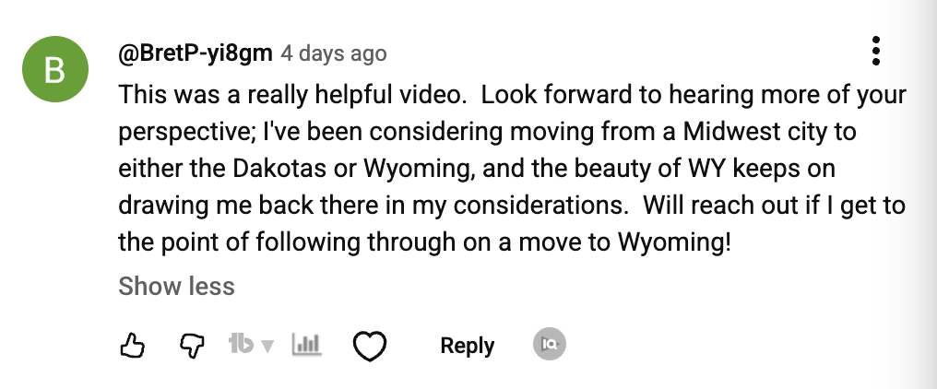Expand the TubeBuddy dropdown arrow
Viewport: 937px width, 389px height.
coord(268,347)
